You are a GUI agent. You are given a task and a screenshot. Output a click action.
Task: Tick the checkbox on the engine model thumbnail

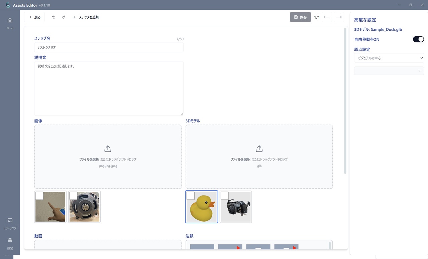click(x=225, y=196)
